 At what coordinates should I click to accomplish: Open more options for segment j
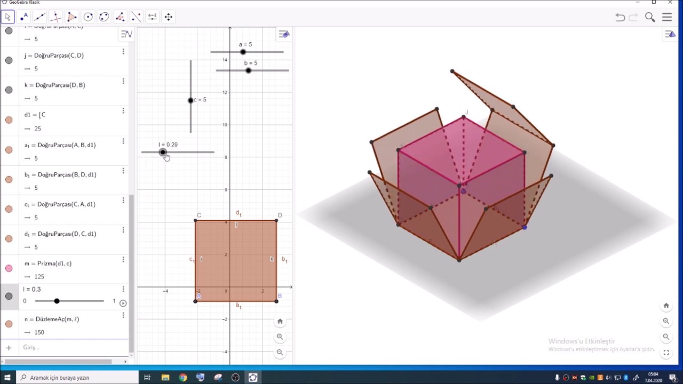123,52
